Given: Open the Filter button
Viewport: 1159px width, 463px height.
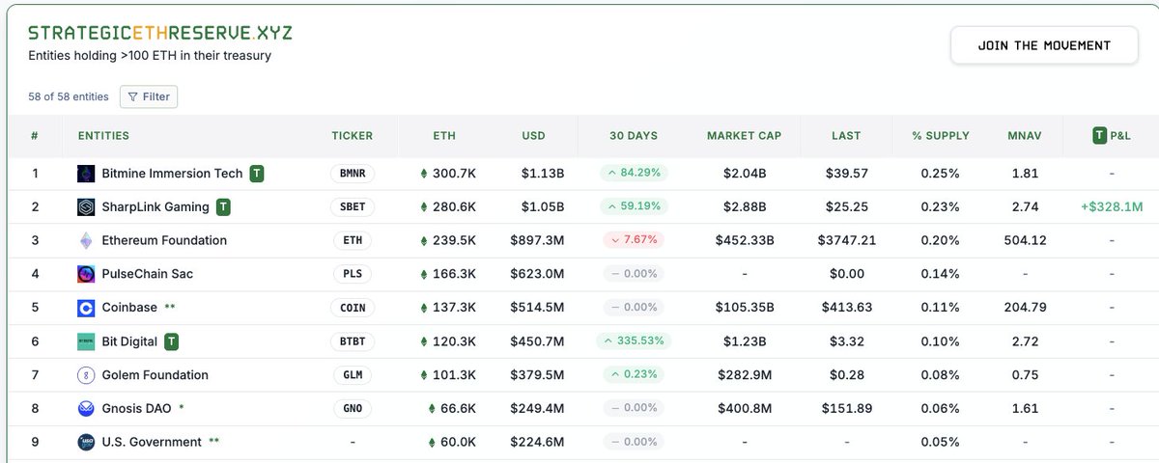Looking at the screenshot, I should (149, 96).
